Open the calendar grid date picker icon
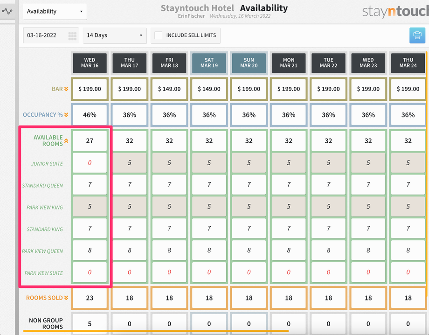The height and width of the screenshot is (335, 429). tap(72, 35)
